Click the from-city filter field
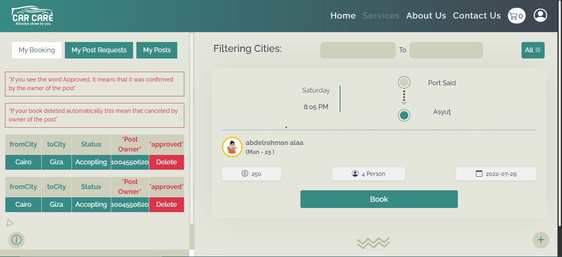Viewport: 562px width, 257px height. pos(358,50)
